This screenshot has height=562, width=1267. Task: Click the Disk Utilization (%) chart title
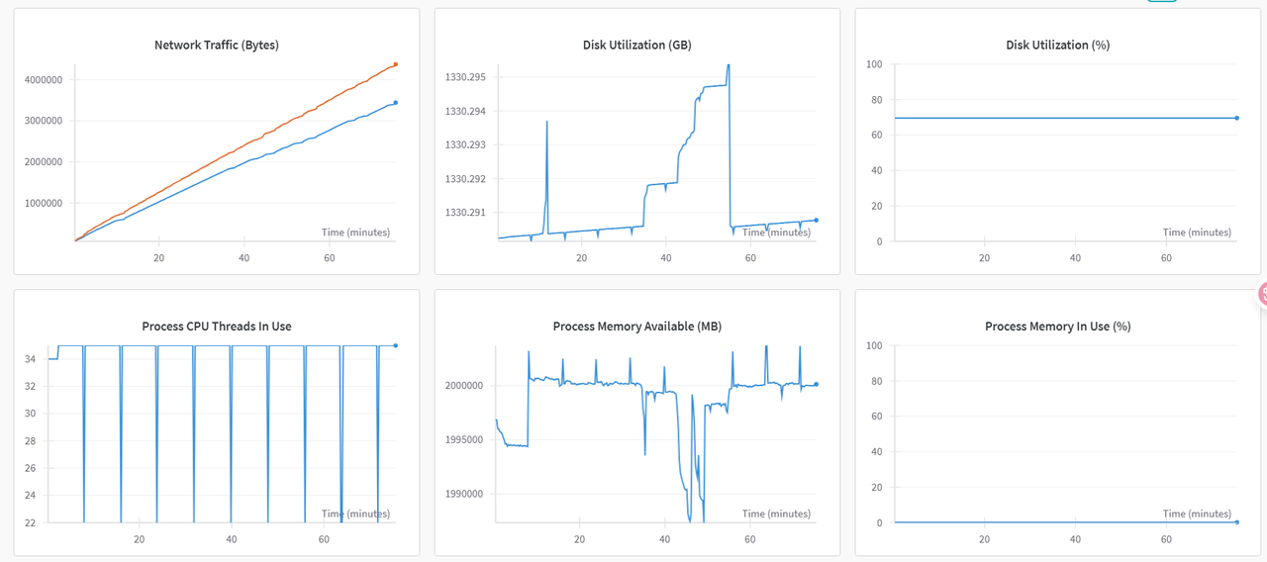click(1057, 46)
